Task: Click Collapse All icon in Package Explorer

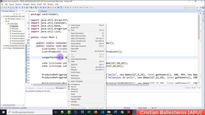Action: click(14, 14)
